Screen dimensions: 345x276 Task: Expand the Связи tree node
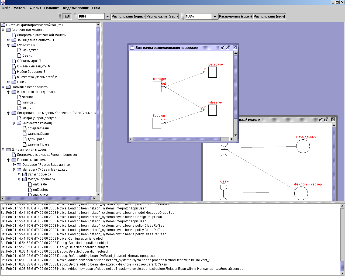tap(9, 82)
